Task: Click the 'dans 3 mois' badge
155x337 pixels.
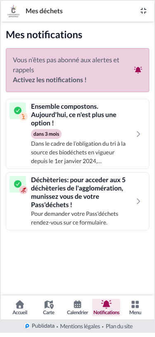Action: [46, 134]
